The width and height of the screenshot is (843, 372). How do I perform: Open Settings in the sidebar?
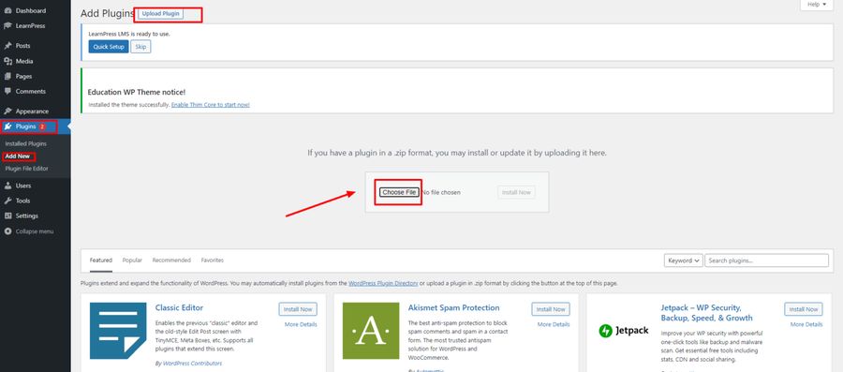tap(27, 216)
